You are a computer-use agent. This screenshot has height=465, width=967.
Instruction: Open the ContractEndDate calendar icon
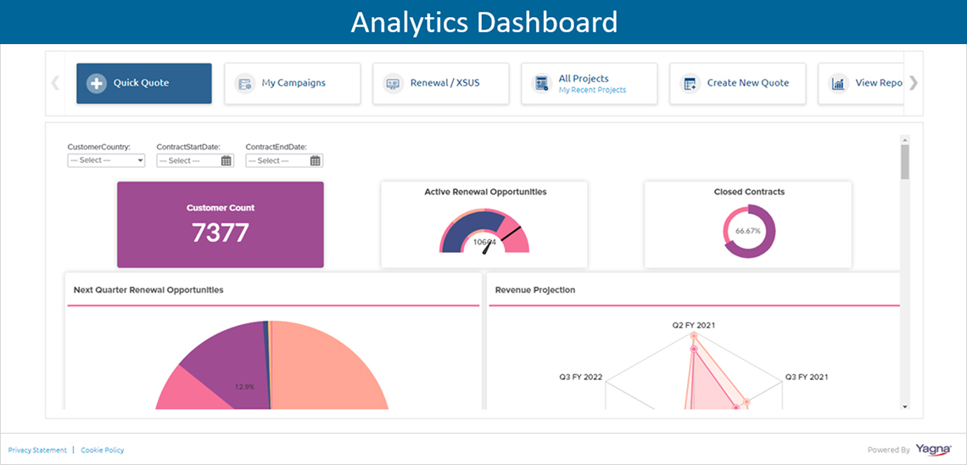(316, 160)
